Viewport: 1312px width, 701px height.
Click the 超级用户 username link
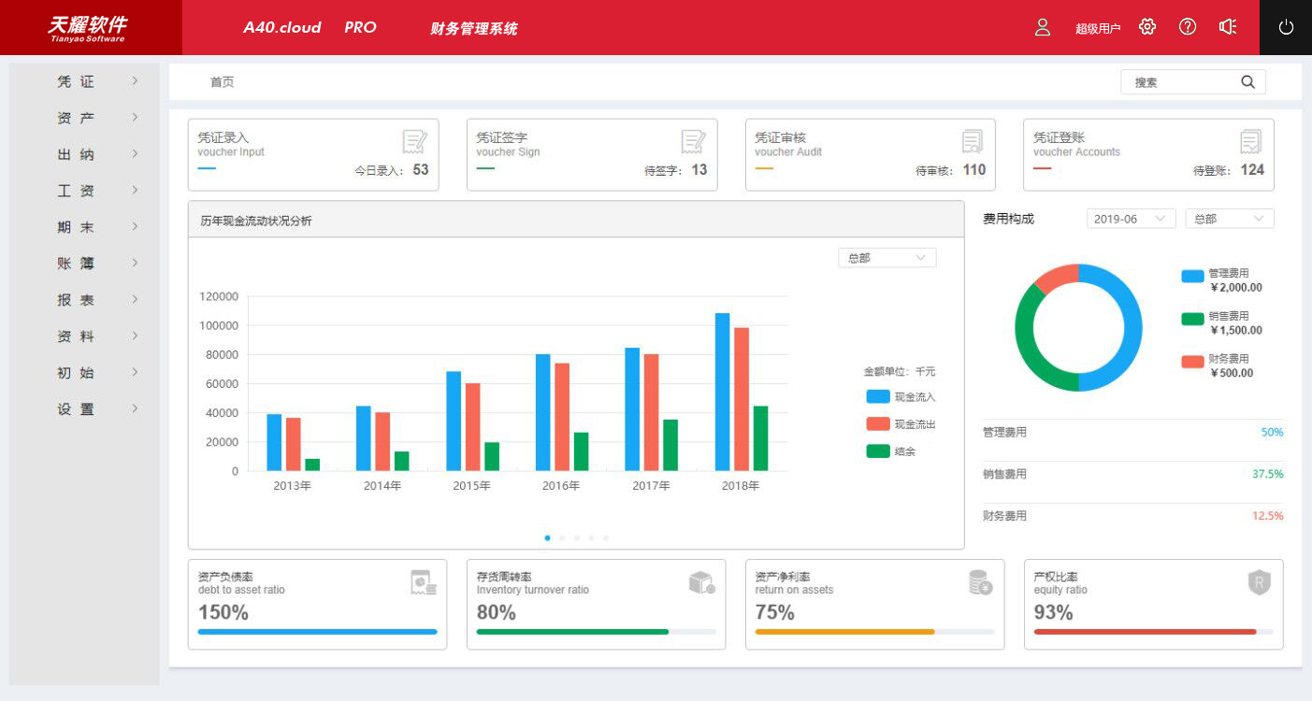click(1097, 28)
